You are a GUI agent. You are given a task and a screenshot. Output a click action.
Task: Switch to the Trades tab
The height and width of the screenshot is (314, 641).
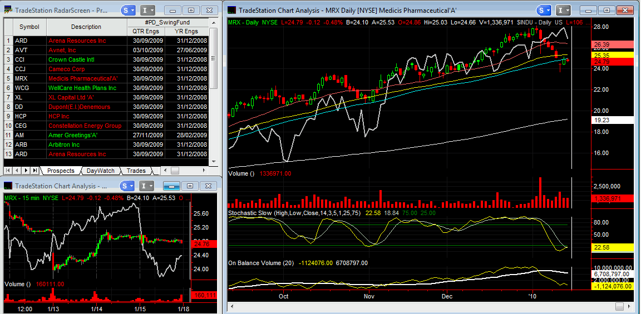(136, 171)
